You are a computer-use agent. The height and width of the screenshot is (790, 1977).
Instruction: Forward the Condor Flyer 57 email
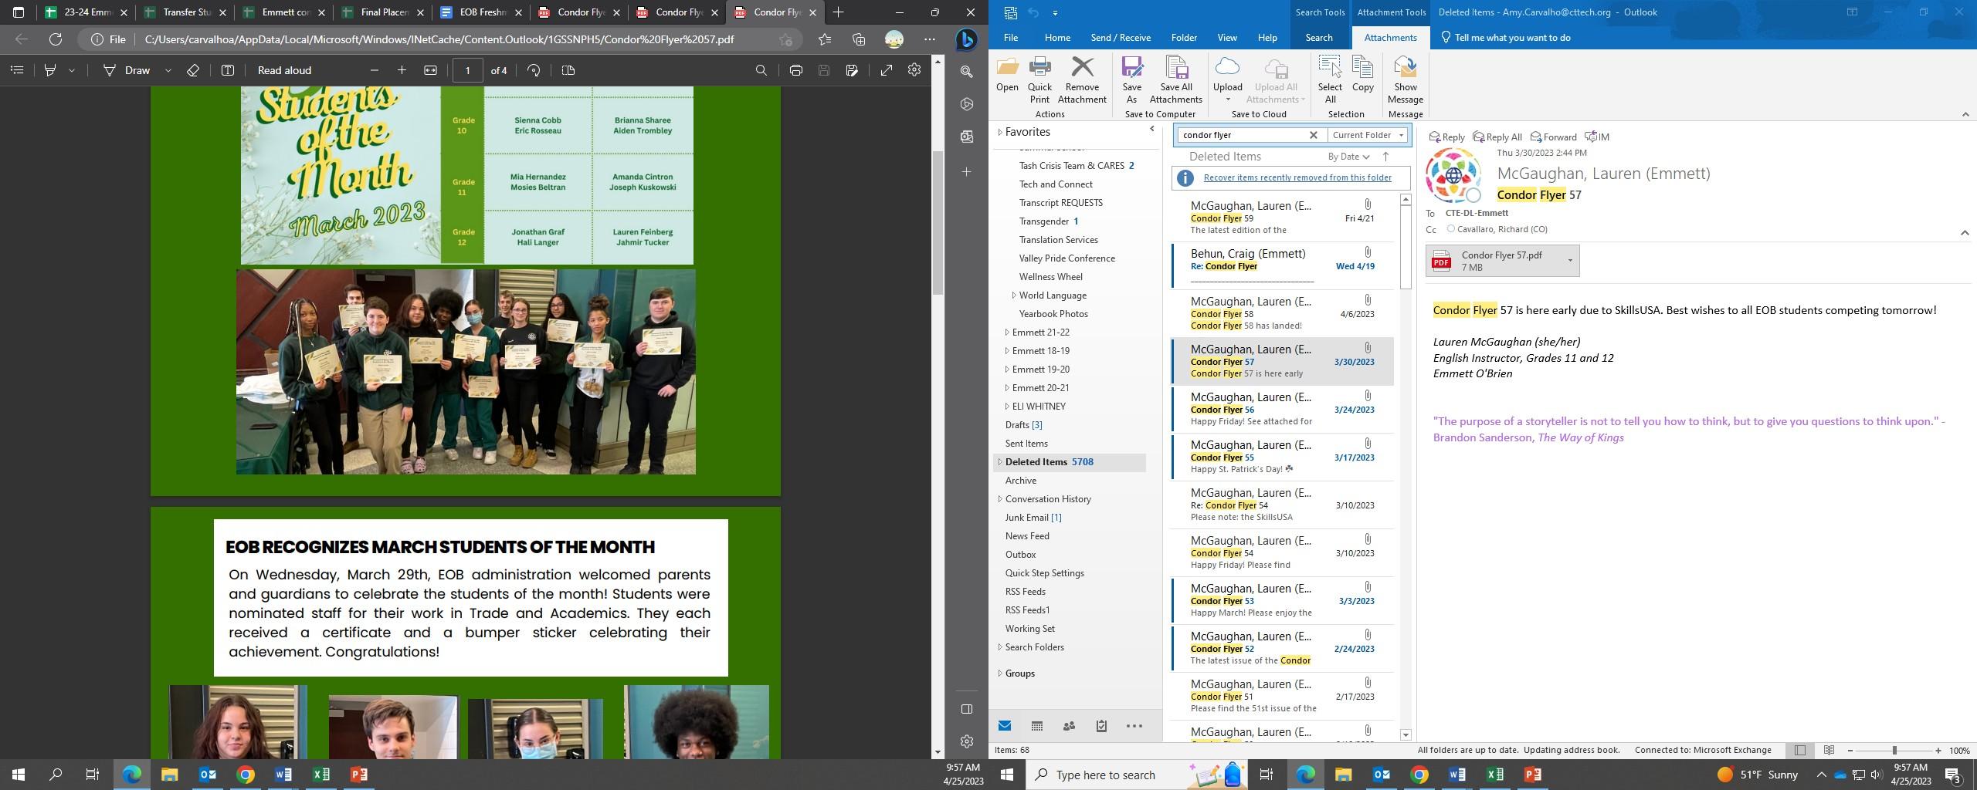[x=1552, y=137]
